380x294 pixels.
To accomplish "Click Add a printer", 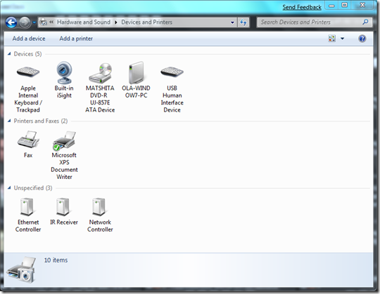I will click(x=76, y=39).
